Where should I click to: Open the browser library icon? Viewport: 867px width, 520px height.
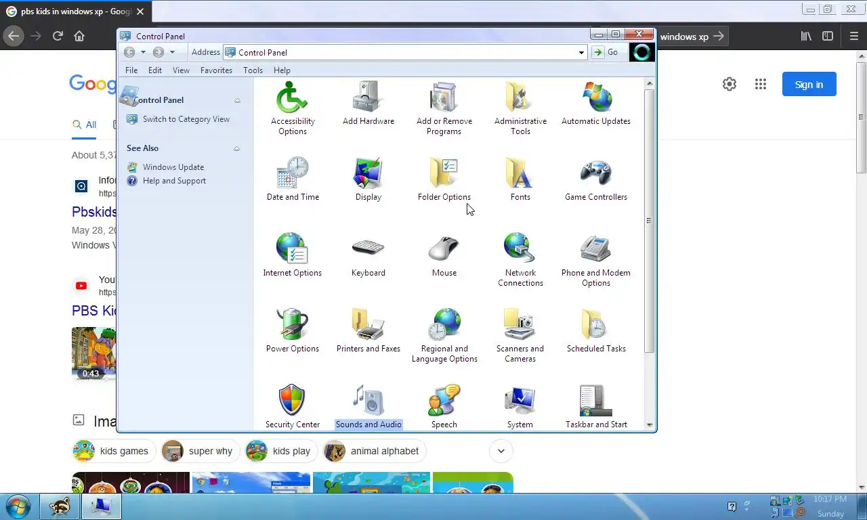tap(806, 36)
